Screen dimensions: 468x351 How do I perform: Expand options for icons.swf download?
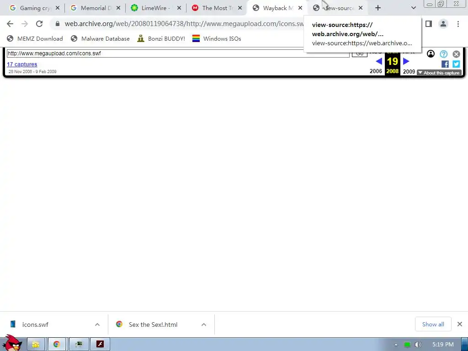tap(97, 324)
